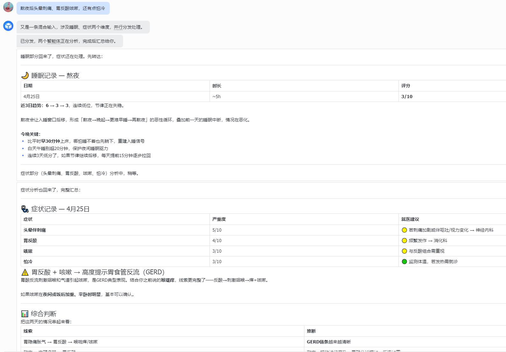Viewport: 506px width, 352px height.
Task: Click the 5/10 severity cell
Action: pos(304,230)
